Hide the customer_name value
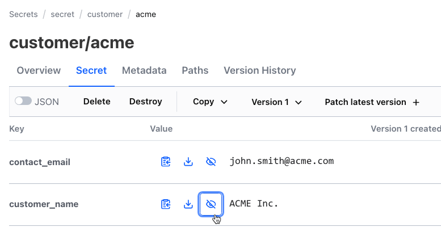441x240 pixels. (211, 204)
